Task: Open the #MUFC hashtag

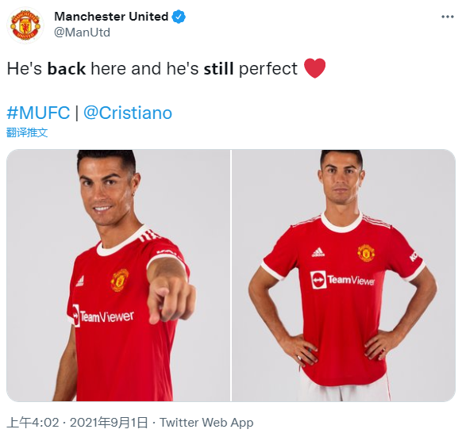Action: click(x=38, y=113)
